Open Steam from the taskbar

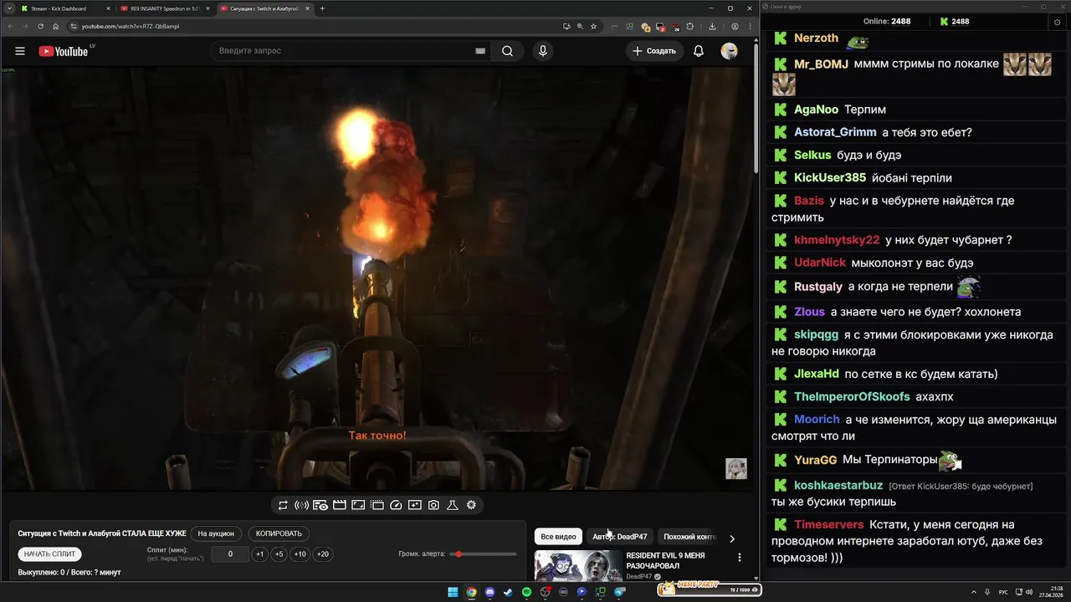508,592
